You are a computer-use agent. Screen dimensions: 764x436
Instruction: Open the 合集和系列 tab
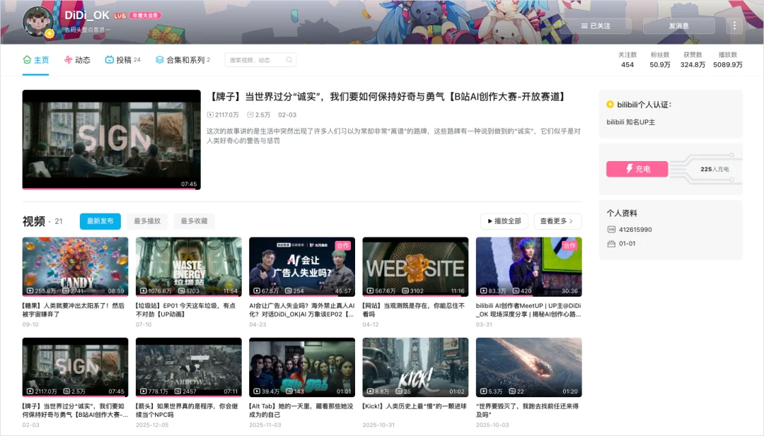pyautogui.click(x=183, y=60)
